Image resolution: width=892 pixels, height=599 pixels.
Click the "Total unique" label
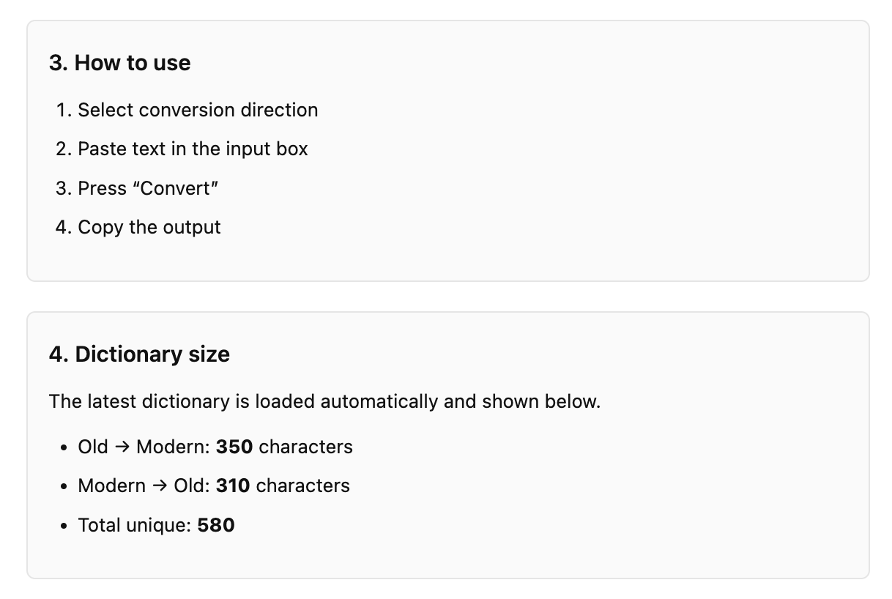click(135, 525)
